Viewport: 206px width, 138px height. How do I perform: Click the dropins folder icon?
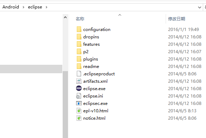click(x=79, y=37)
